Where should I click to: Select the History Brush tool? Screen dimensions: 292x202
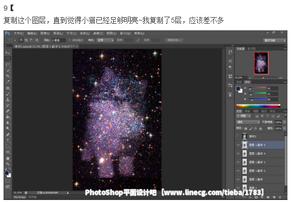click(8, 106)
